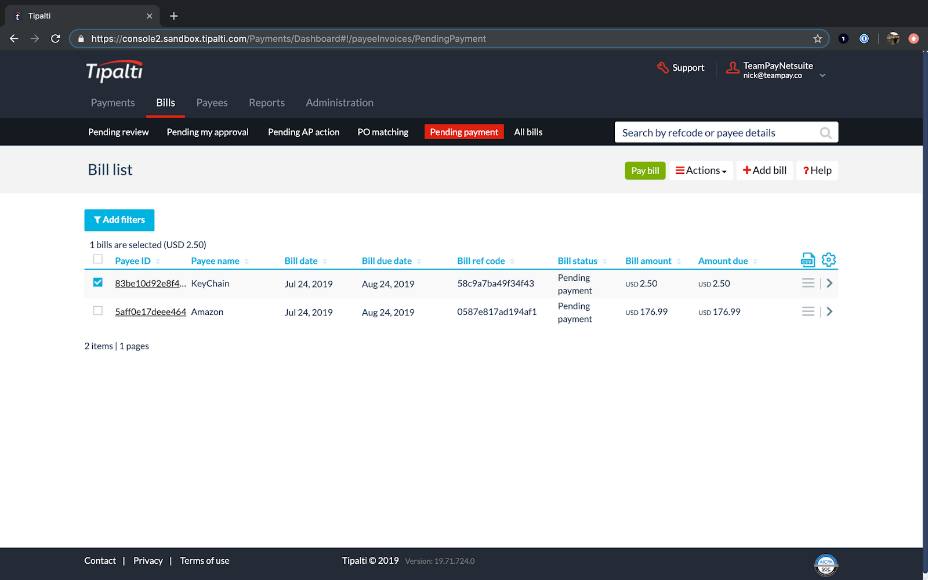Click the Add filters button
Viewport: 928px width, 580px height.
[119, 220]
